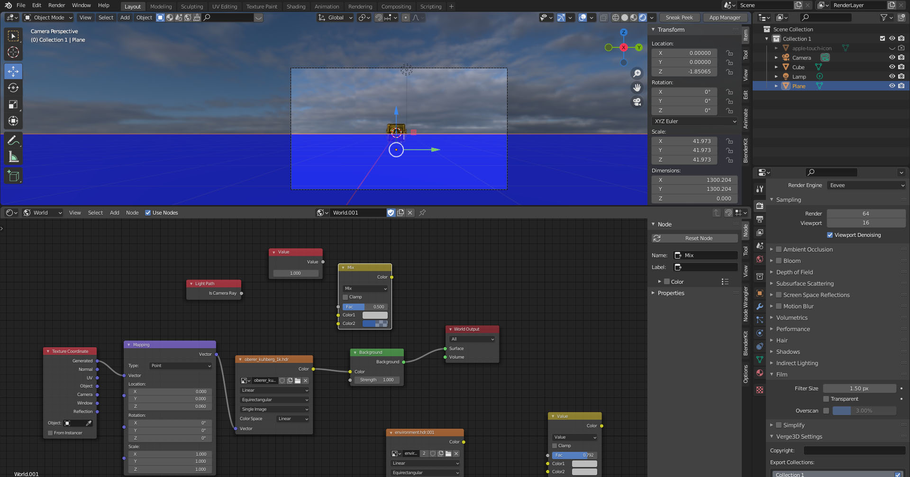910x477 pixels.
Task: Expand the Depth of Field panel
Action: pyautogui.click(x=794, y=272)
